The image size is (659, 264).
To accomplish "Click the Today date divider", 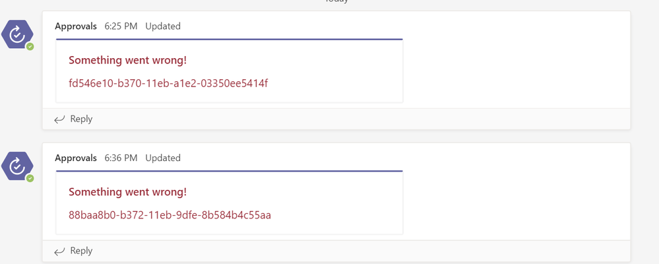I will point(336,1).
